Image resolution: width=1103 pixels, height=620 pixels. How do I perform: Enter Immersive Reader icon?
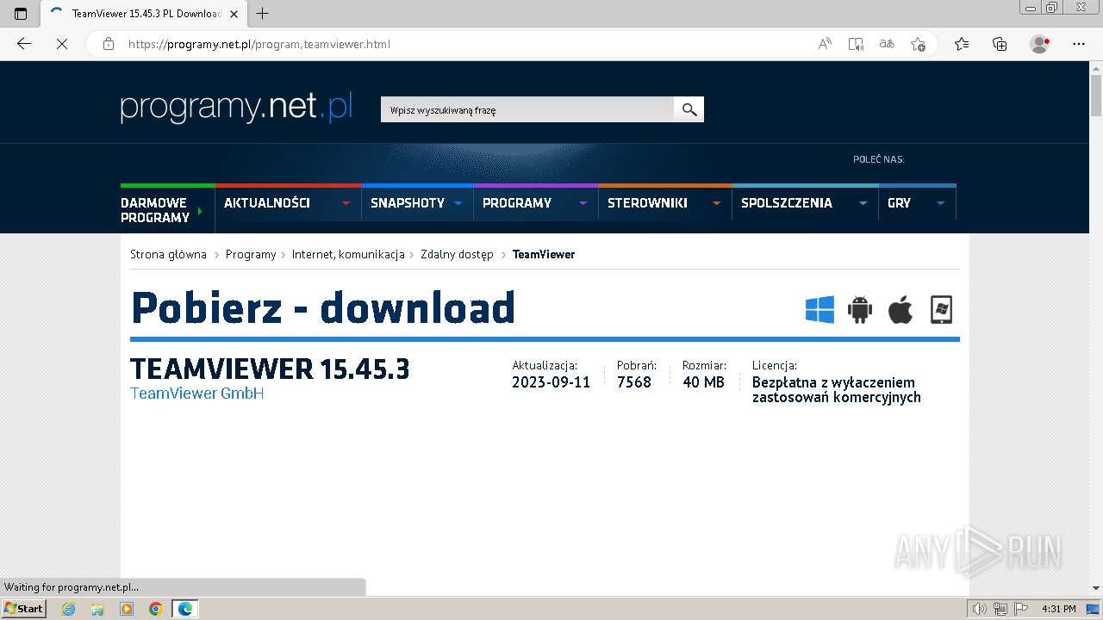pyautogui.click(x=856, y=44)
